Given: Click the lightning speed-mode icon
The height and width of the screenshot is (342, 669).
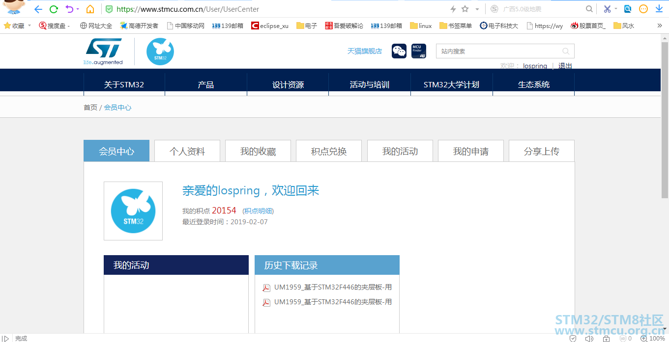Looking at the screenshot, I should [x=453, y=9].
